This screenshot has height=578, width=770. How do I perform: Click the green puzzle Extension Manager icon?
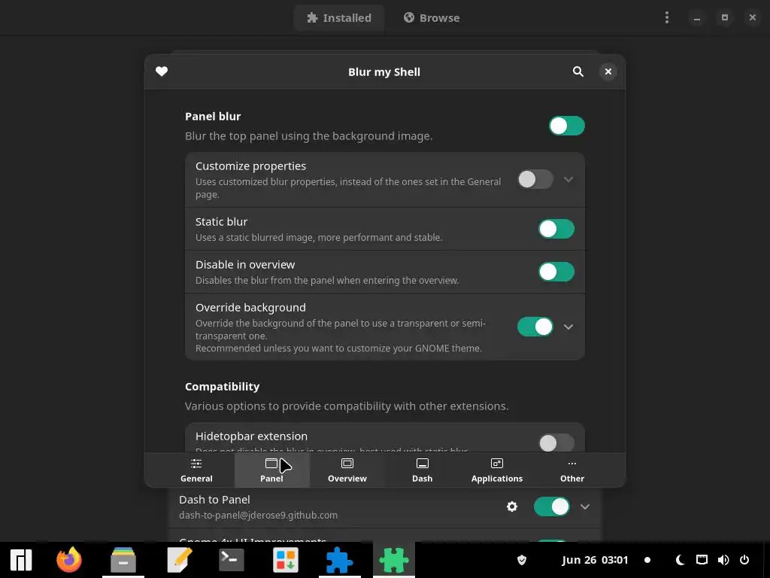[x=394, y=560]
